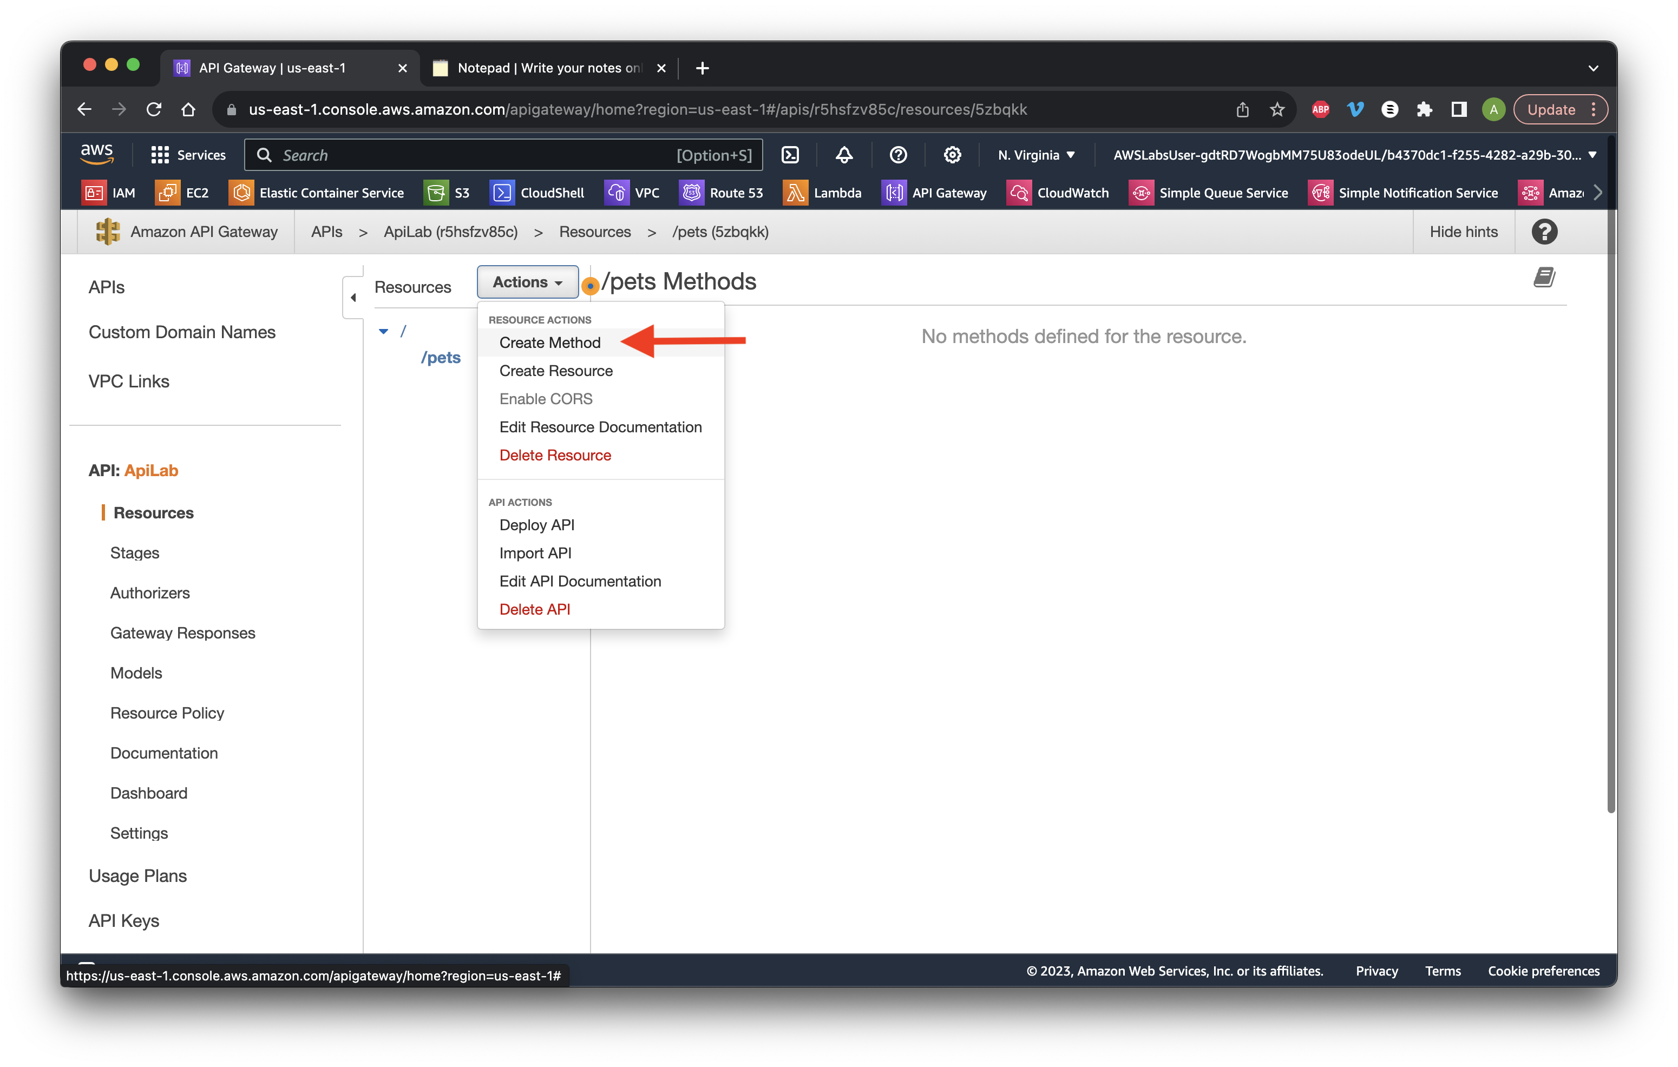Screen dimensions: 1678x1067
Task: Open API Gateway shortcut in favorites bar
Action: point(934,193)
